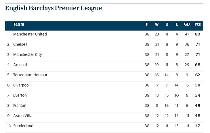
Task: Open the Fulham team link
Action: pos(20,106)
